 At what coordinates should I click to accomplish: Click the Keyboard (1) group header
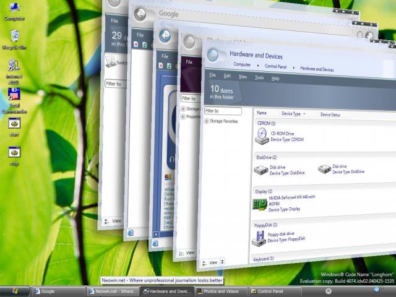[x=263, y=259]
